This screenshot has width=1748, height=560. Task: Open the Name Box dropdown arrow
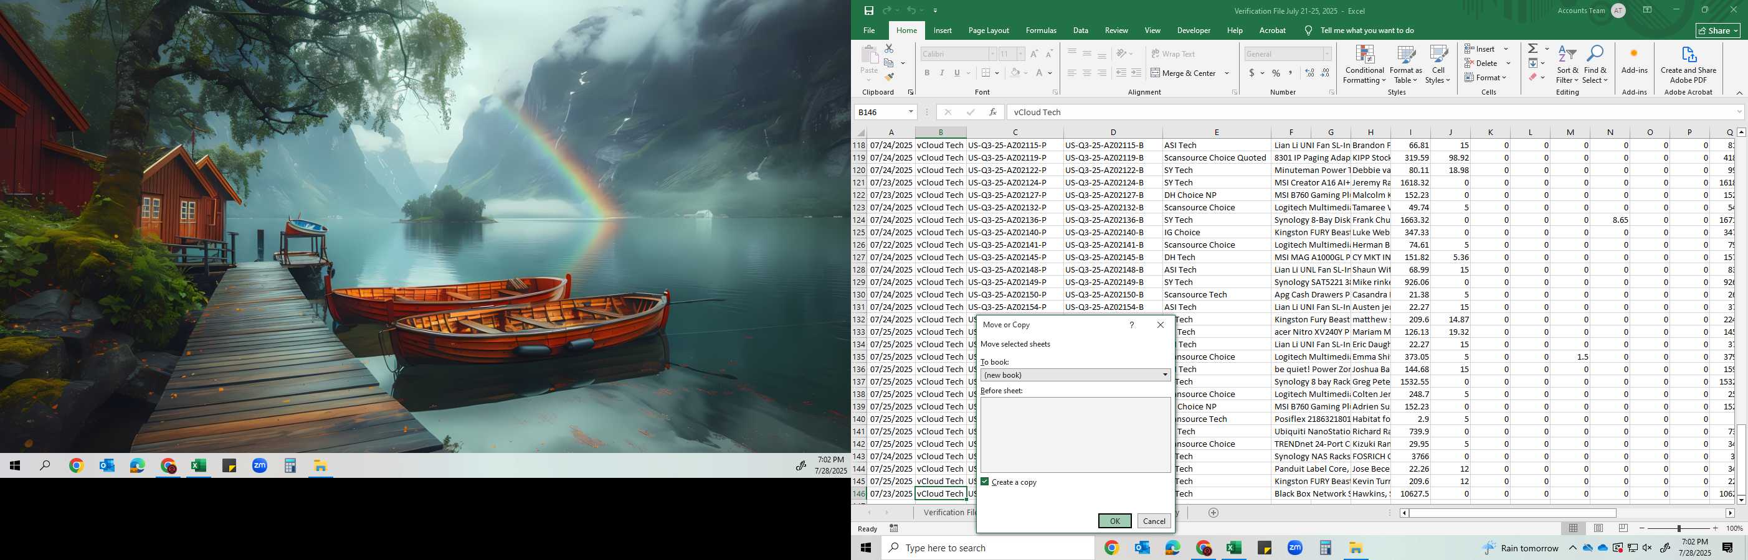pos(911,113)
